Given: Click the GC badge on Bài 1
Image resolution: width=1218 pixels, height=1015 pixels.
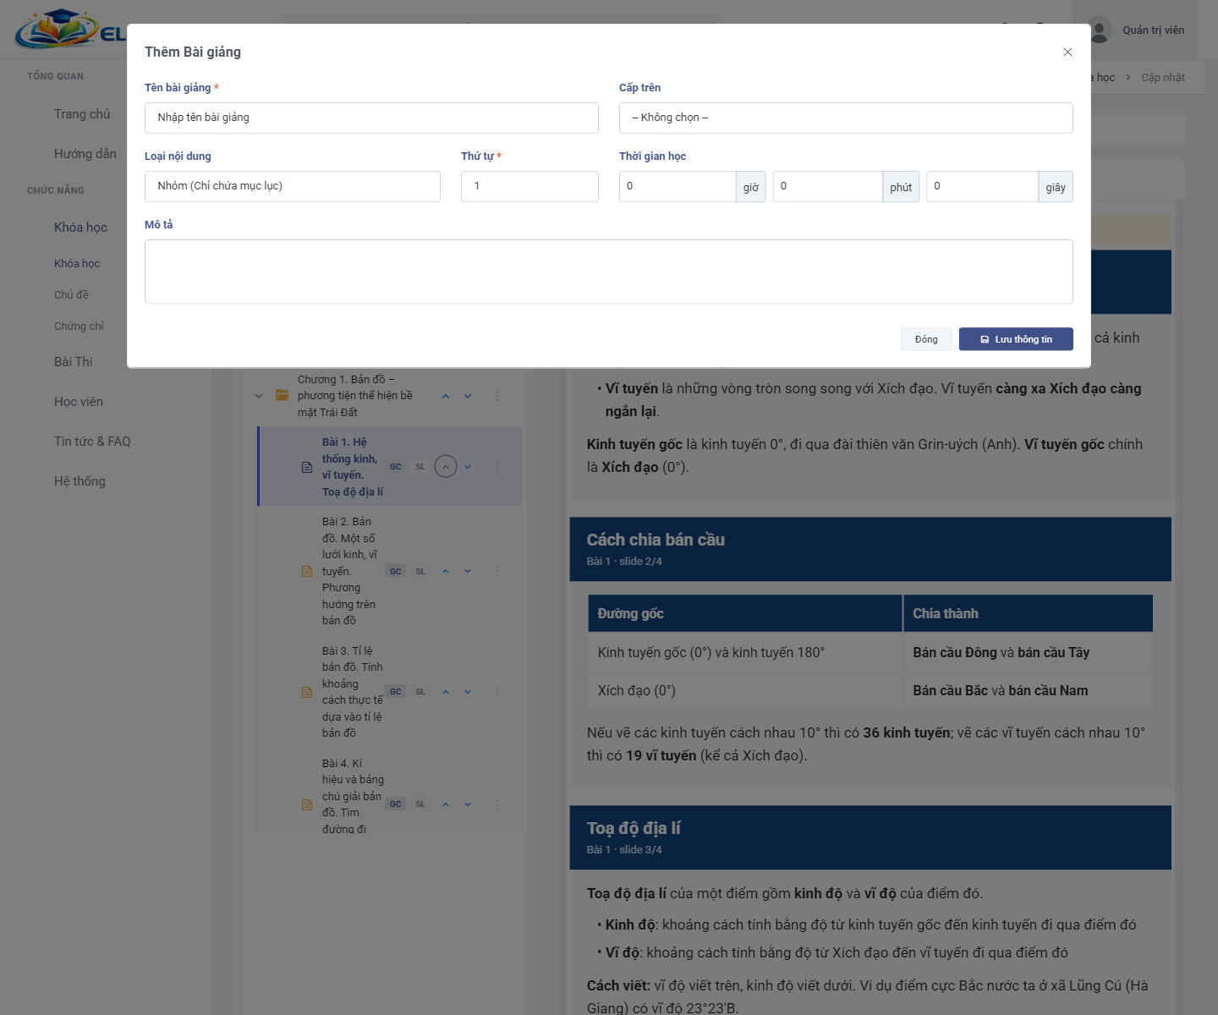Looking at the screenshot, I should coord(396,467).
